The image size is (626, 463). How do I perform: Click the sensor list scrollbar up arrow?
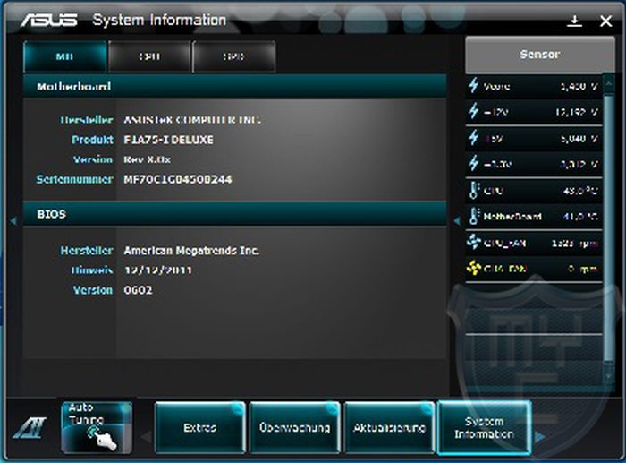609,83
